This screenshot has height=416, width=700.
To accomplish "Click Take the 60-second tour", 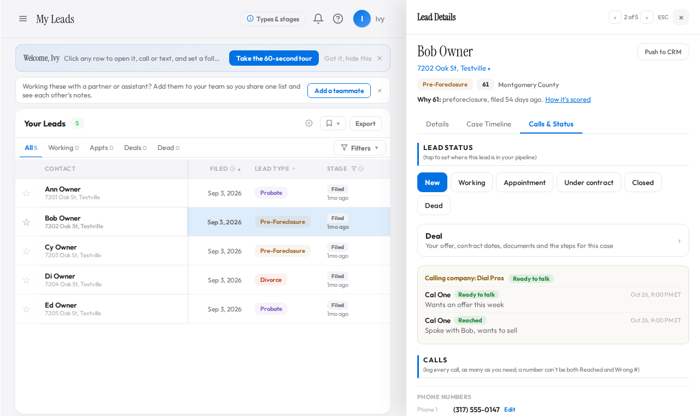I will [x=274, y=58].
